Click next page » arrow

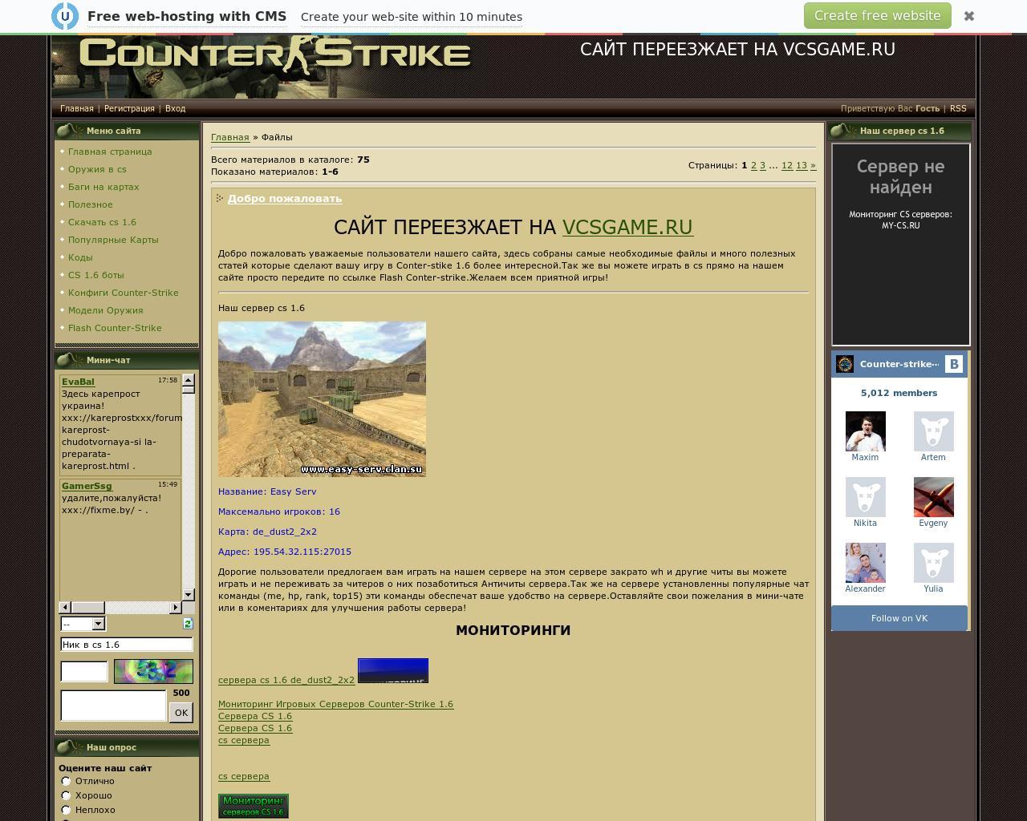pos(813,165)
